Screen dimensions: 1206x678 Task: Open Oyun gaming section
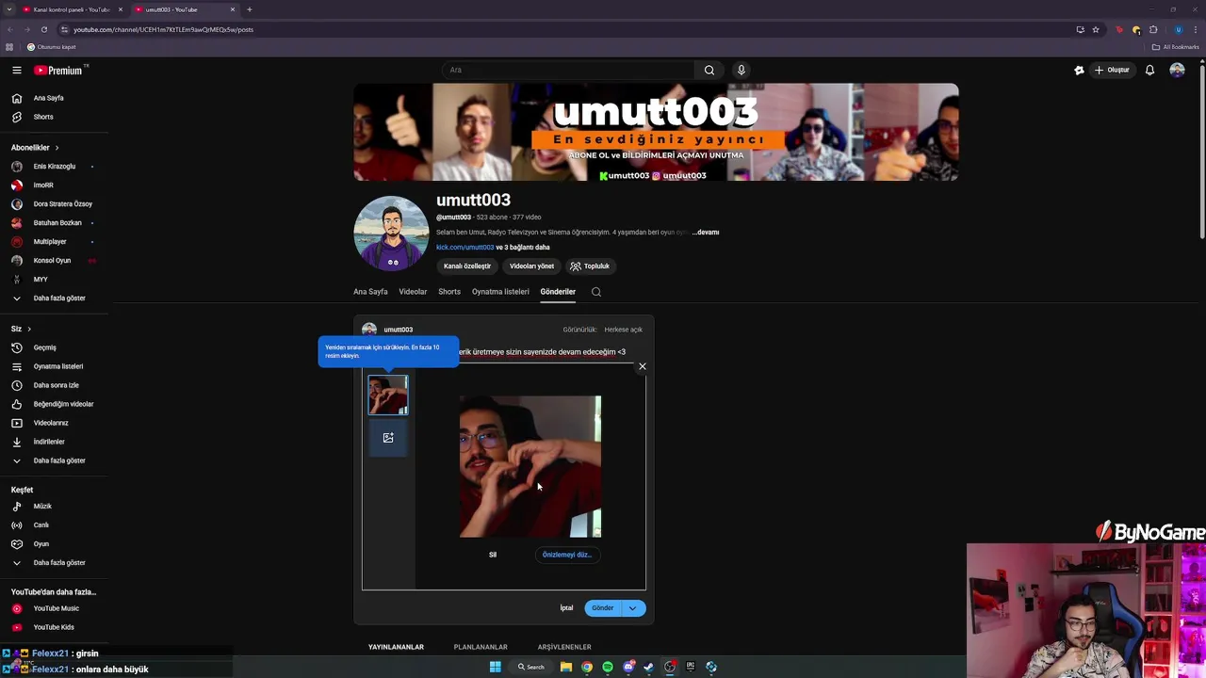[41, 544]
